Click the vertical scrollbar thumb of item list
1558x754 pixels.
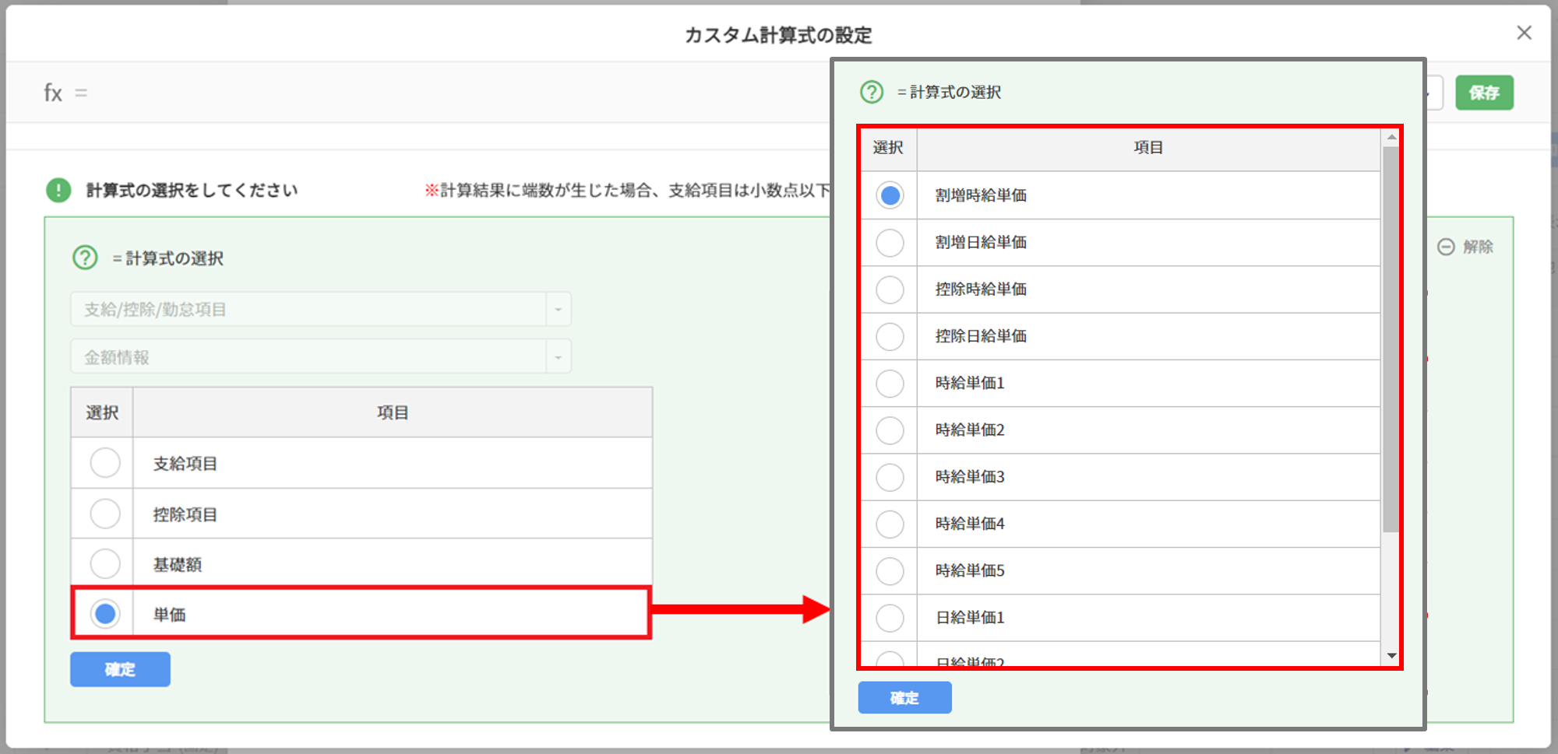[x=1391, y=339]
